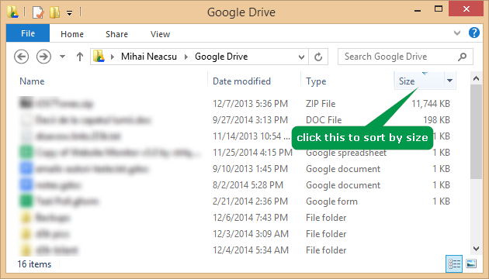The height and width of the screenshot is (279, 489).
Task: Click the vertical scrollbar thumb
Action: tap(476, 132)
